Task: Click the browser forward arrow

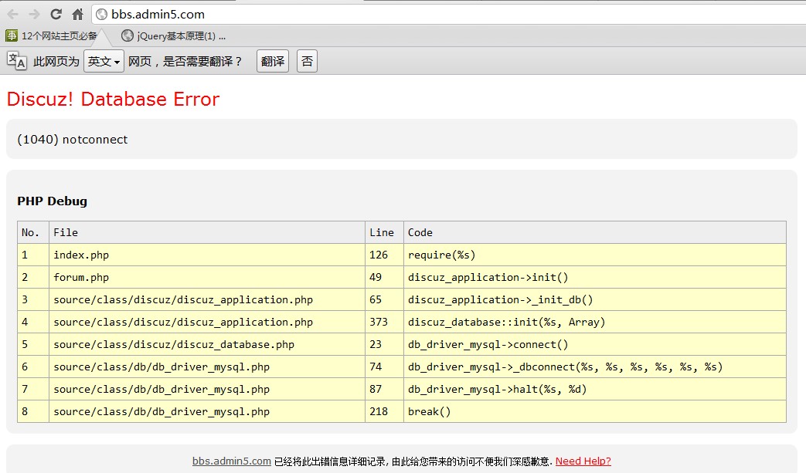Action: point(34,15)
